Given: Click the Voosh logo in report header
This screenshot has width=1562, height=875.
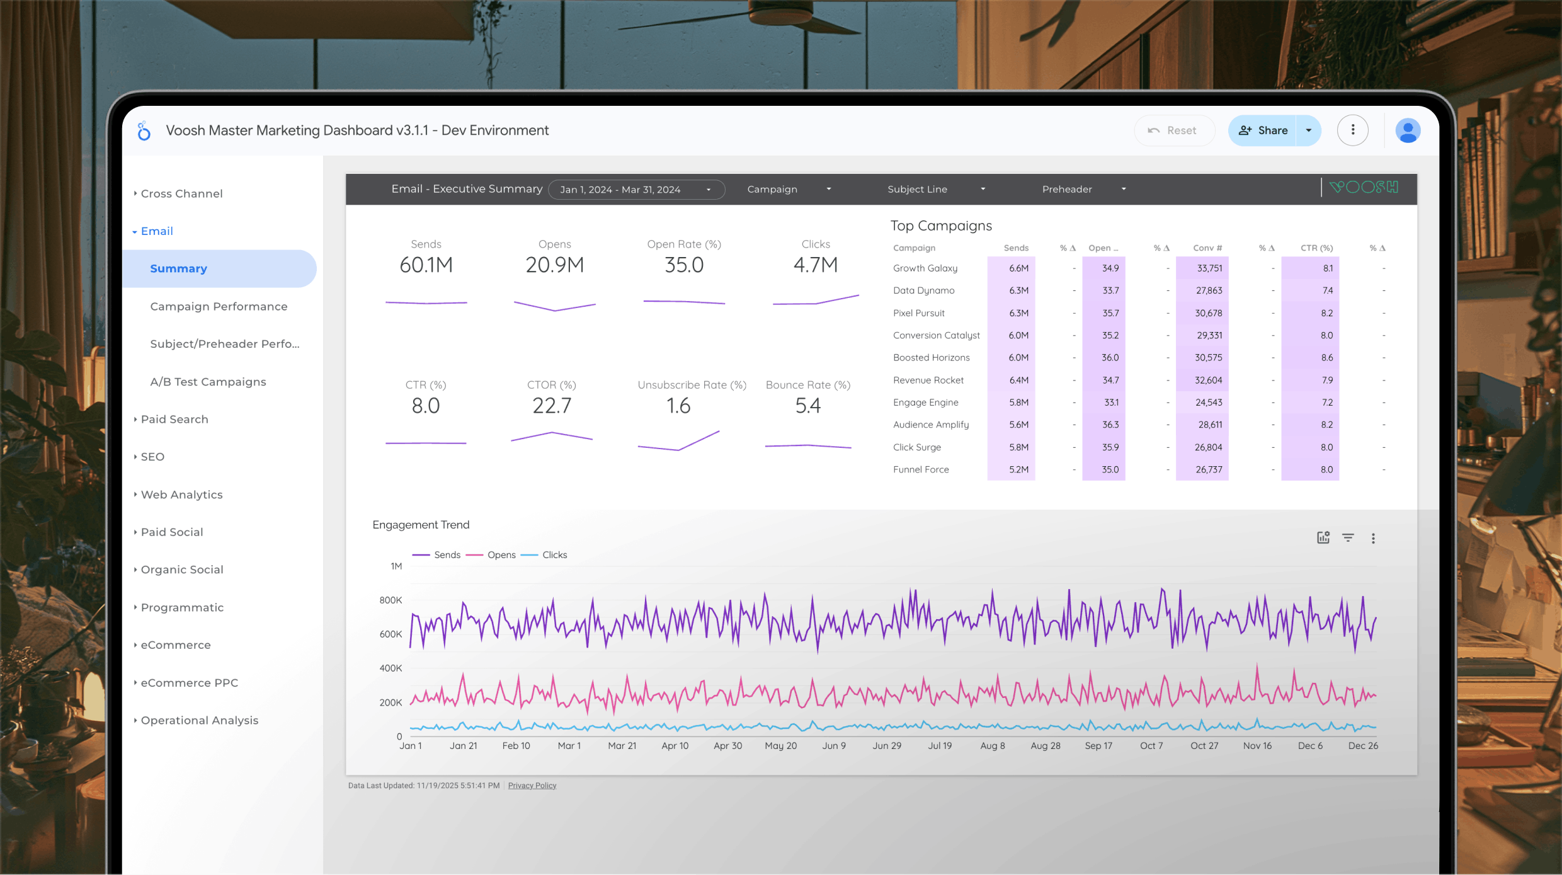Looking at the screenshot, I should pos(1364,187).
